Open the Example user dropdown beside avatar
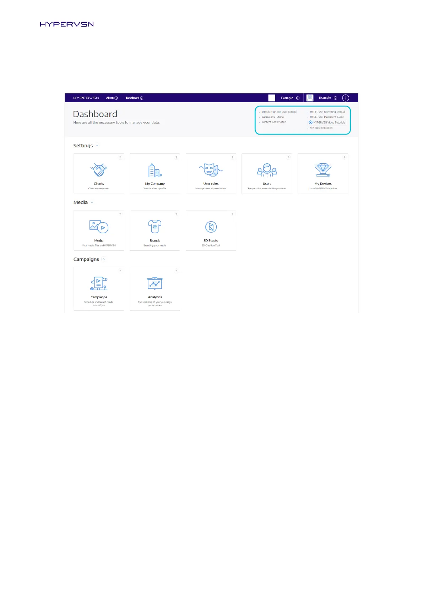Screen dimensions: 423x598 328,98
